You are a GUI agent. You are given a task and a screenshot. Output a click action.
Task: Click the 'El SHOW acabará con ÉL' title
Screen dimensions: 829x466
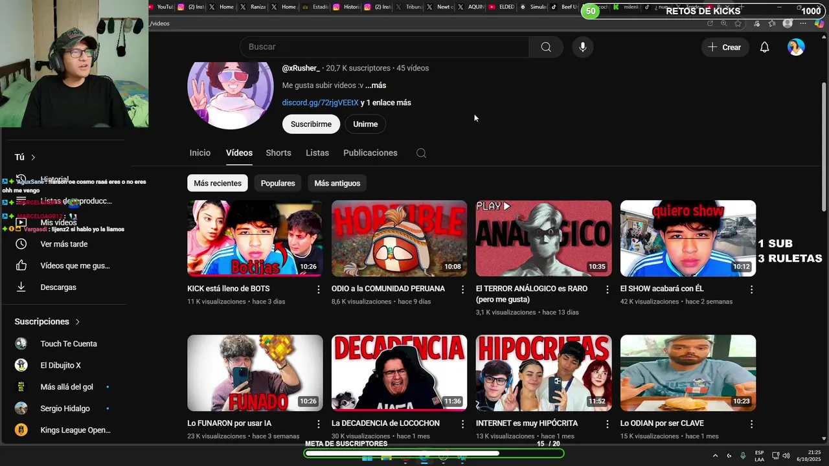[662, 289]
